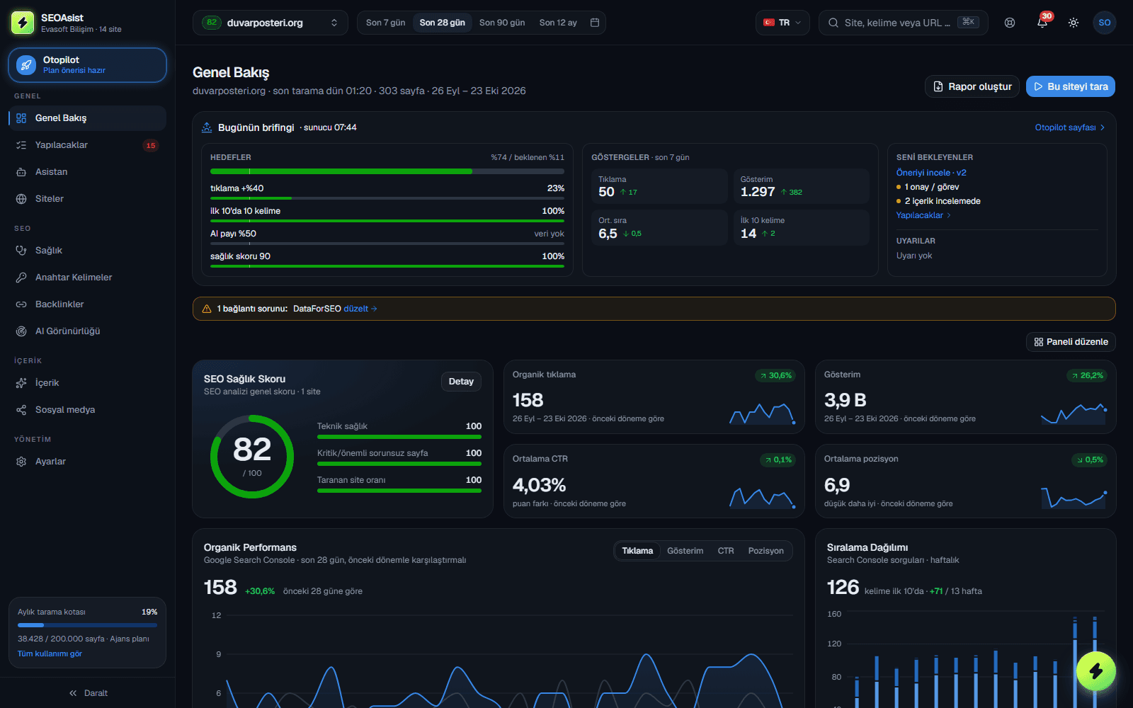Open Yapılacaklar with 15 badge
This screenshot has width=1133, height=708.
(x=88, y=145)
